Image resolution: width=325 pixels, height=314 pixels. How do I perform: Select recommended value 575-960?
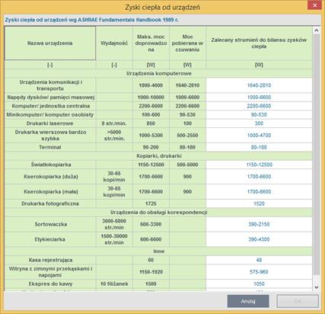(259, 272)
